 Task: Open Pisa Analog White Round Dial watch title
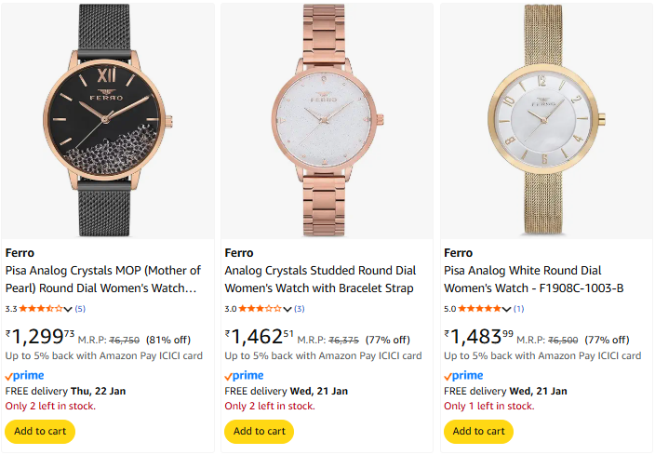[534, 279]
